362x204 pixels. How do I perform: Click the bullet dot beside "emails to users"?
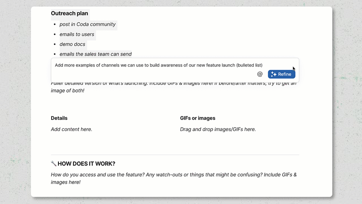pyautogui.click(x=55, y=34)
